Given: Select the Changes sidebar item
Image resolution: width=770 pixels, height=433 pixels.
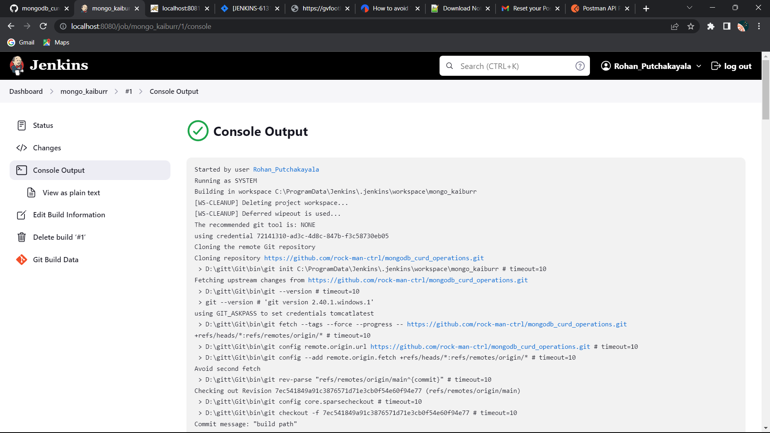Looking at the screenshot, I should tap(47, 148).
